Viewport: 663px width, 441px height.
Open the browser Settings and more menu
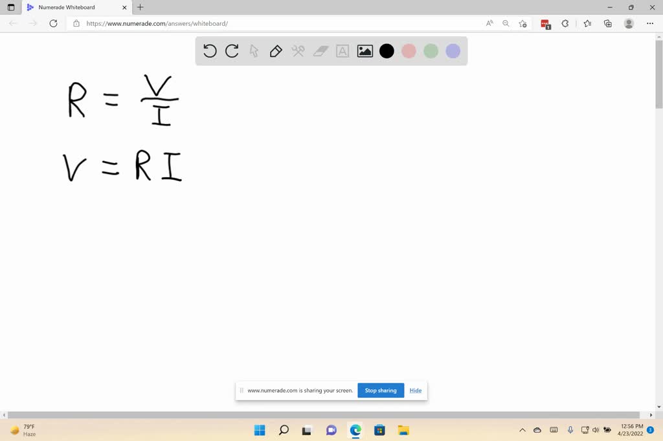(650, 23)
